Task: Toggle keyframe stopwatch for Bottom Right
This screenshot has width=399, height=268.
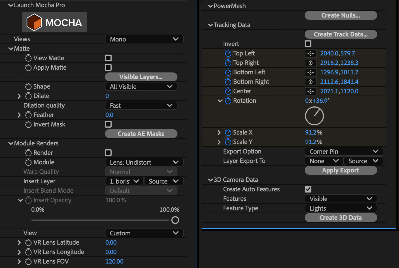Action: (x=228, y=82)
